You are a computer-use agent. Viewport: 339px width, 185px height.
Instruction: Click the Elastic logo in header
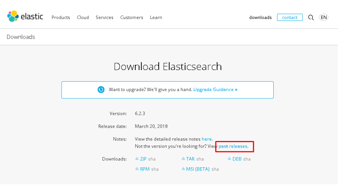pos(25,16)
